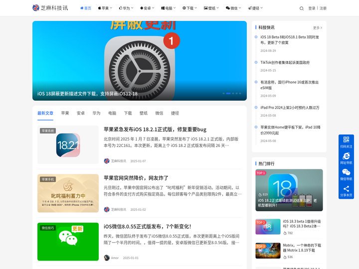Expand the 下载 navigation dropdown
The image size is (359, 269).
click(x=189, y=8)
